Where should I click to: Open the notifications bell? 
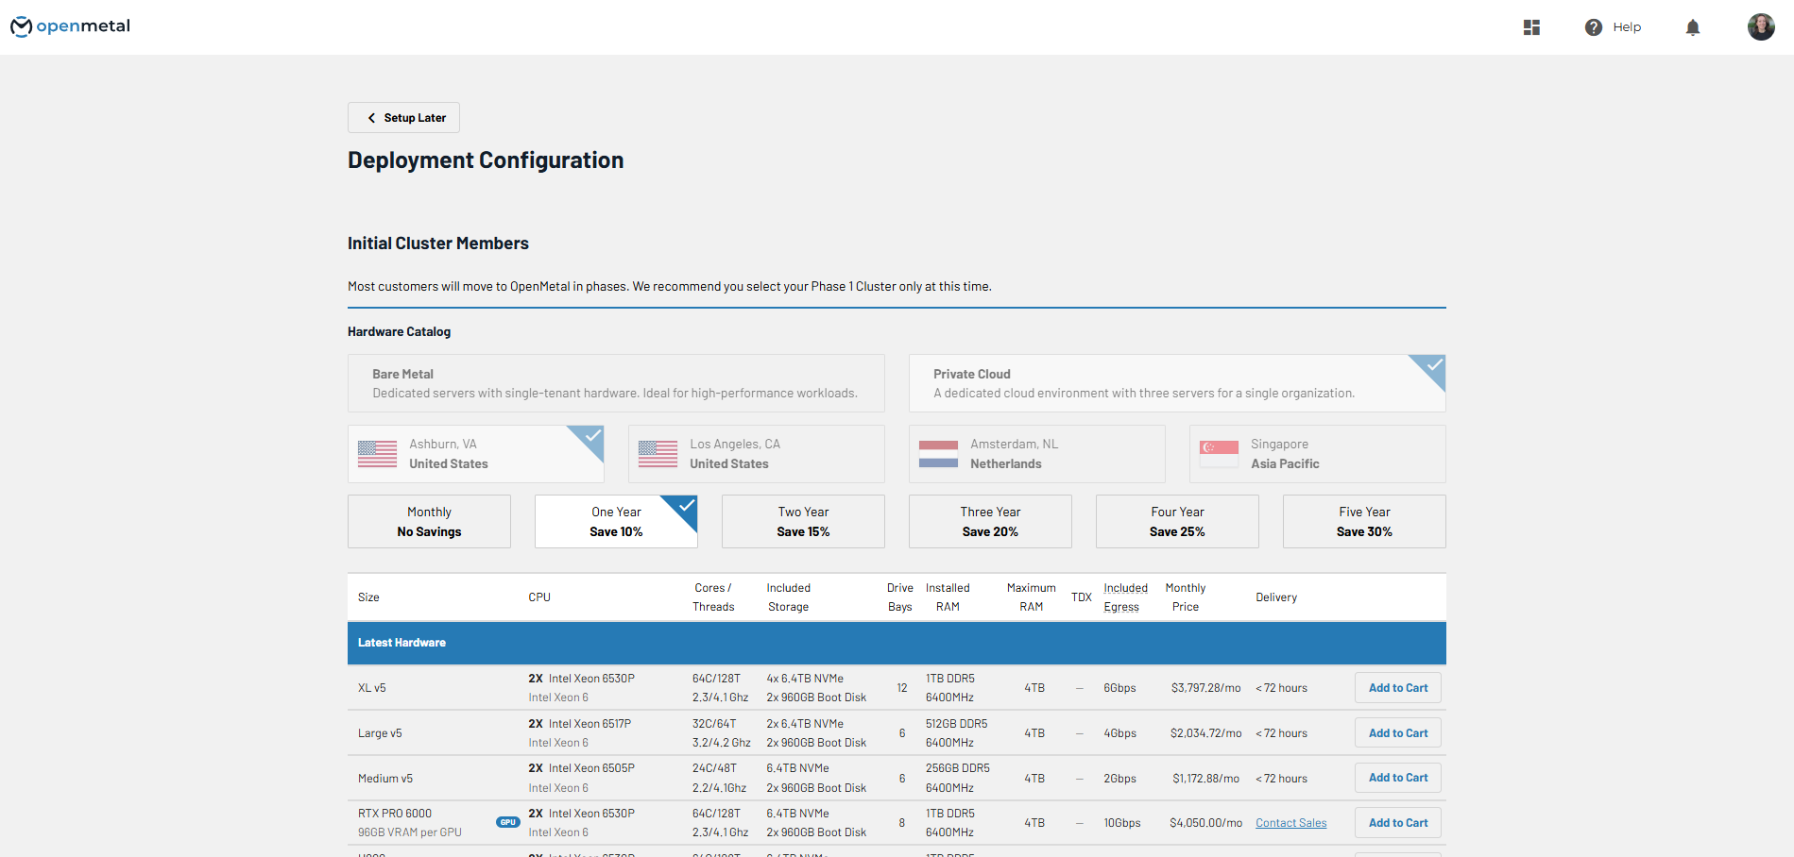pyautogui.click(x=1692, y=27)
